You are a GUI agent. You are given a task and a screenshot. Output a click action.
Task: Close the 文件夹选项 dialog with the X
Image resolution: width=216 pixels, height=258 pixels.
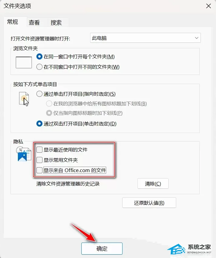208,6
